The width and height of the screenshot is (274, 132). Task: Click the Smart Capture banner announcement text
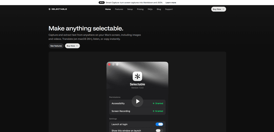click(134, 3)
